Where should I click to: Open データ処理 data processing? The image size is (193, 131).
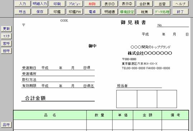[x=162, y=12]
